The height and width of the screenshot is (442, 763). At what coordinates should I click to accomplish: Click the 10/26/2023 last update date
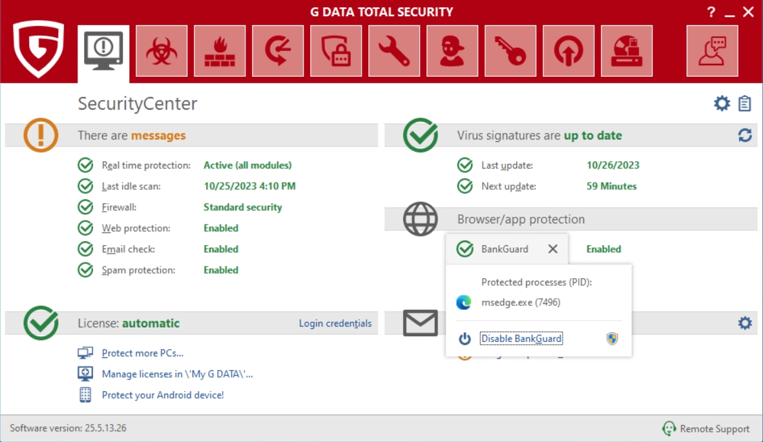coord(612,165)
